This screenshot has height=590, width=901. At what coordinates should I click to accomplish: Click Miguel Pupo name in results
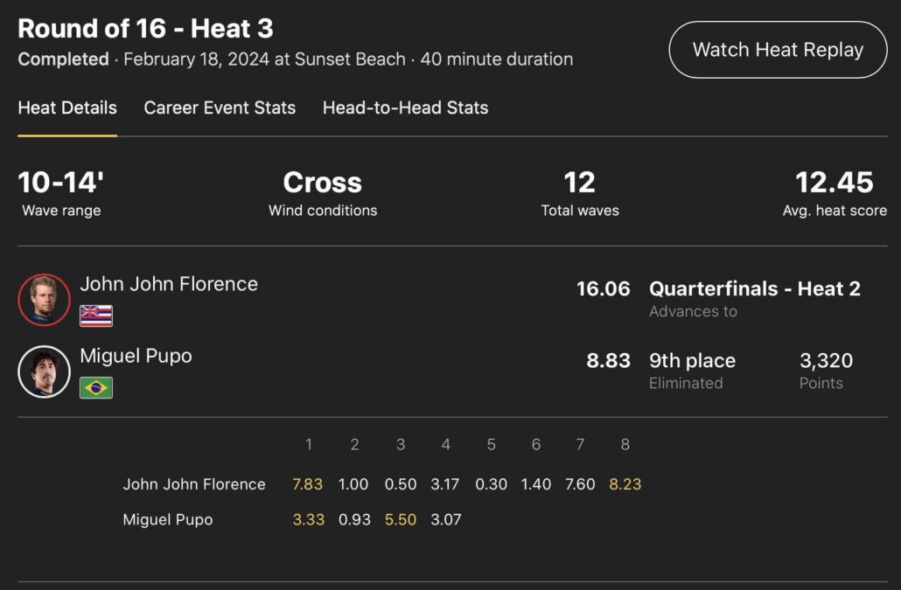click(x=136, y=356)
